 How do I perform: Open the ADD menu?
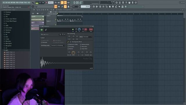pos(9,3)
